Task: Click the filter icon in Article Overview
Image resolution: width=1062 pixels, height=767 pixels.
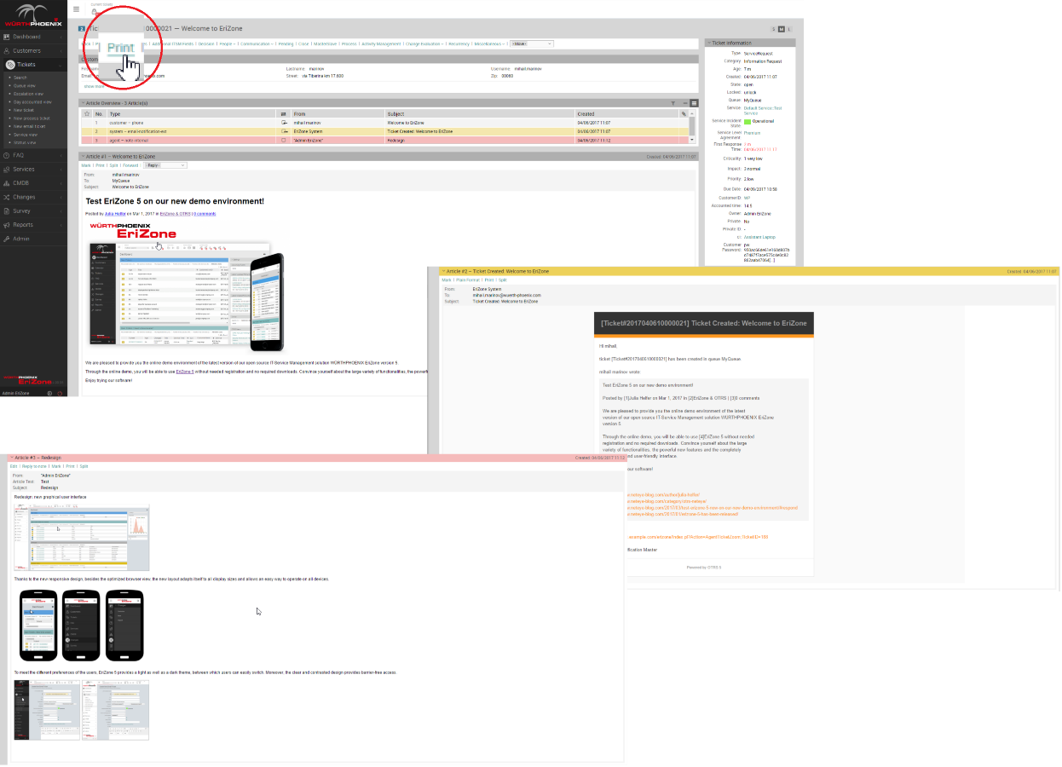Action: pos(672,102)
